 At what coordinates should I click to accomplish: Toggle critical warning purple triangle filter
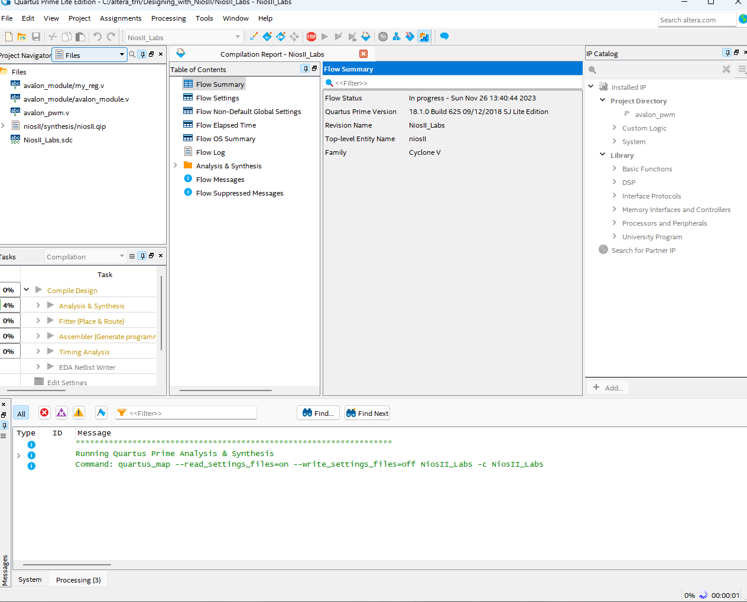pyautogui.click(x=61, y=413)
